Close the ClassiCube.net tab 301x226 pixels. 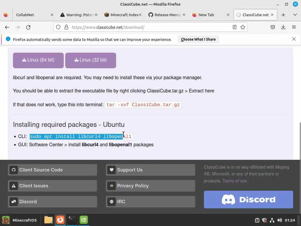[272, 15]
